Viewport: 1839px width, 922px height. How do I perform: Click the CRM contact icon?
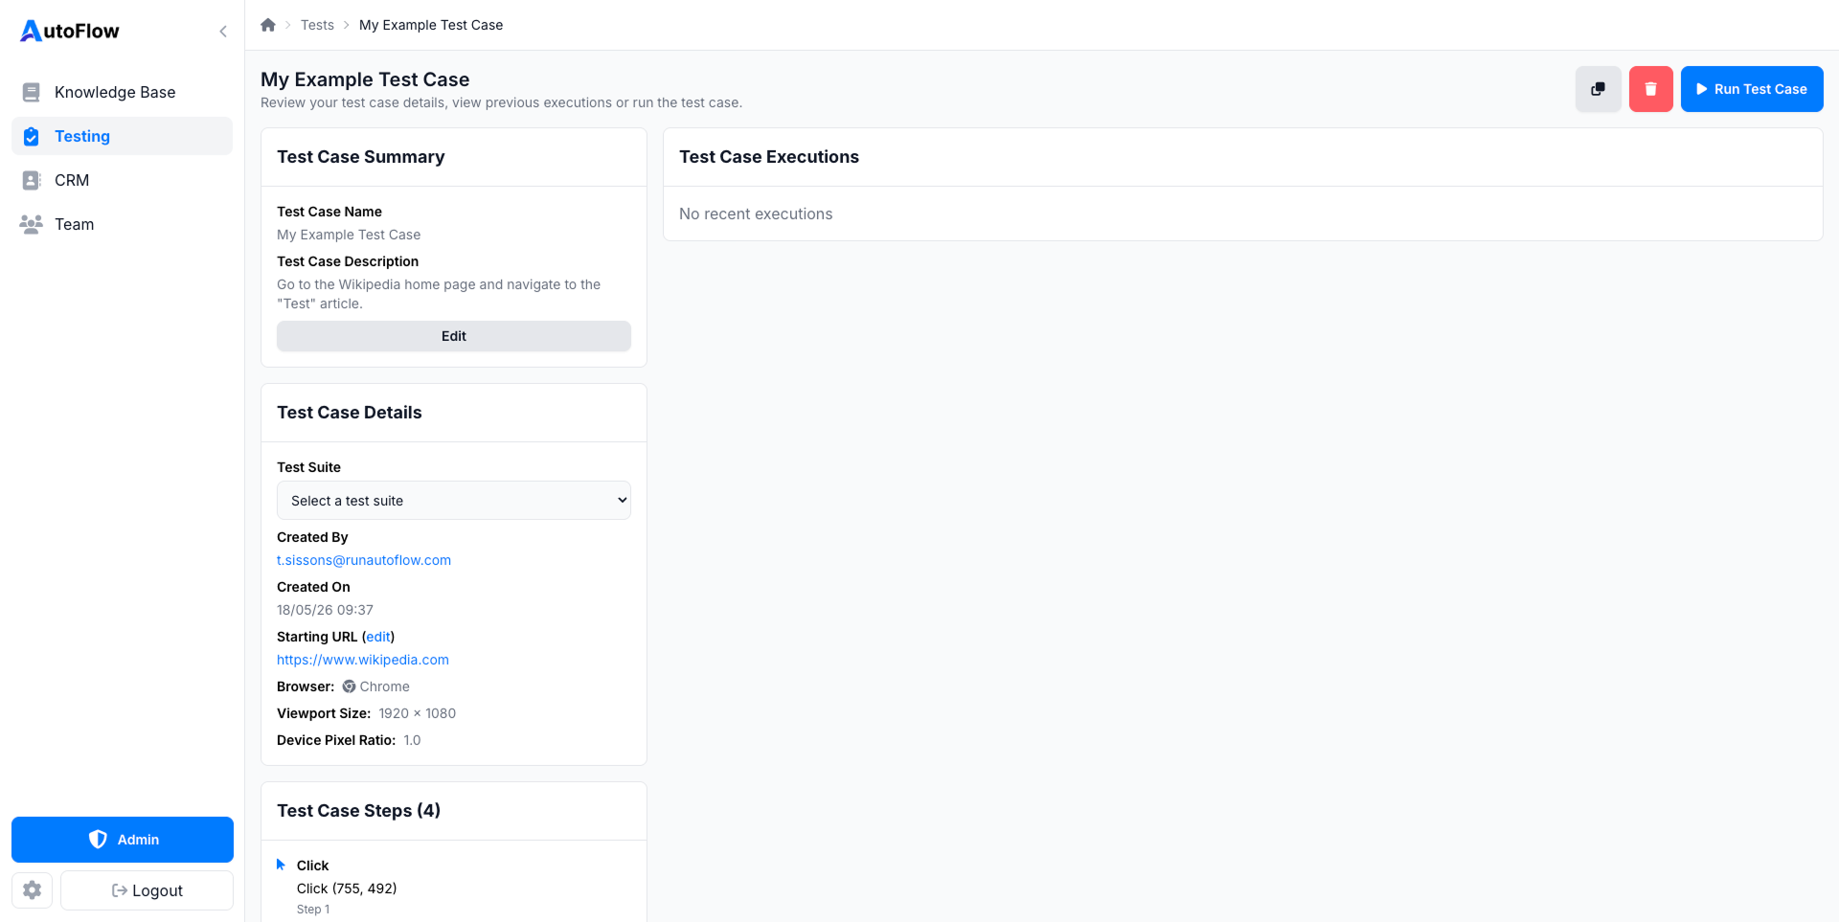(x=32, y=180)
